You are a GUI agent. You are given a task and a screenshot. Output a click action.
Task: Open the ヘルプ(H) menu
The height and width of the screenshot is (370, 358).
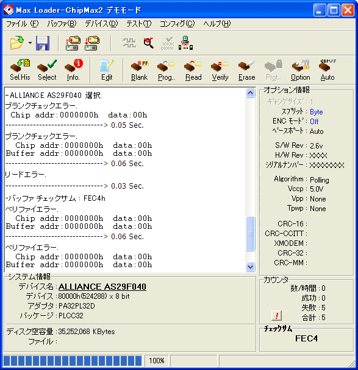[217, 24]
